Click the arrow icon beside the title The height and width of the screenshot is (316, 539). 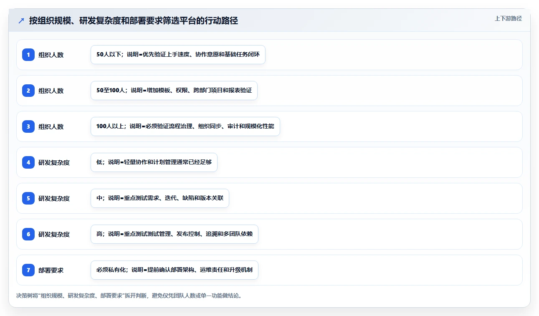[21, 21]
